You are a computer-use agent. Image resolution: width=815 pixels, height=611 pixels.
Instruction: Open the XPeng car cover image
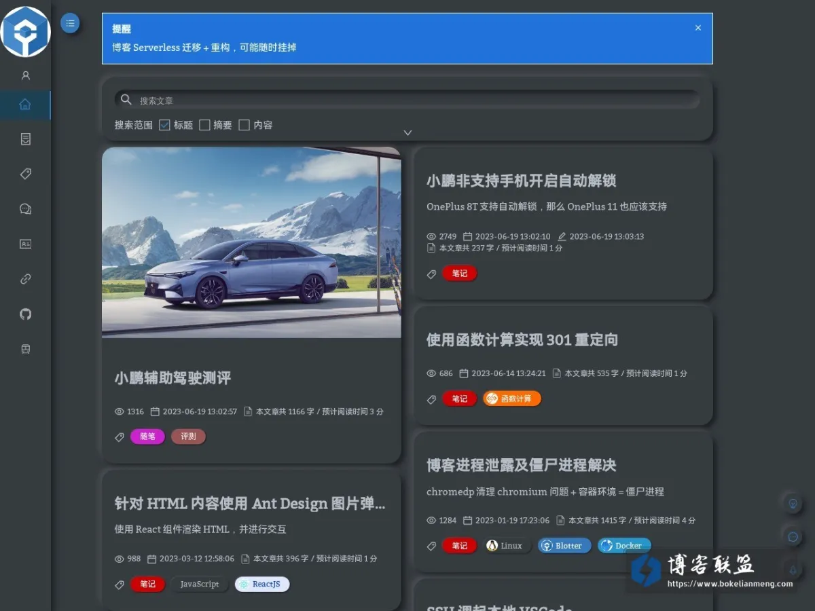tap(251, 242)
